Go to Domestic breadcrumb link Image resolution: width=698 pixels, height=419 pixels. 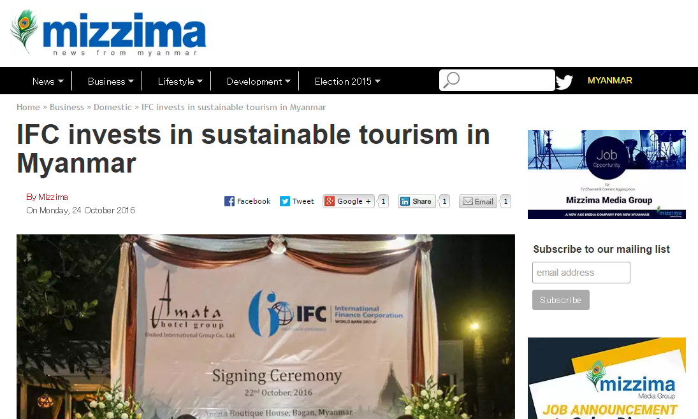pyautogui.click(x=113, y=107)
